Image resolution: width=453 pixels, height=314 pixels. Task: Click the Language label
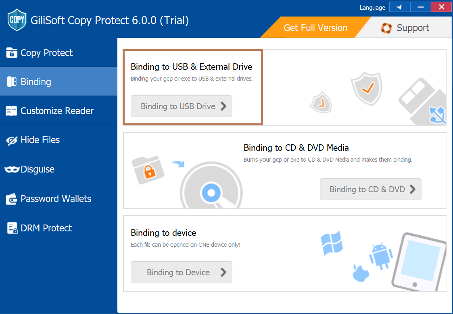pos(372,8)
